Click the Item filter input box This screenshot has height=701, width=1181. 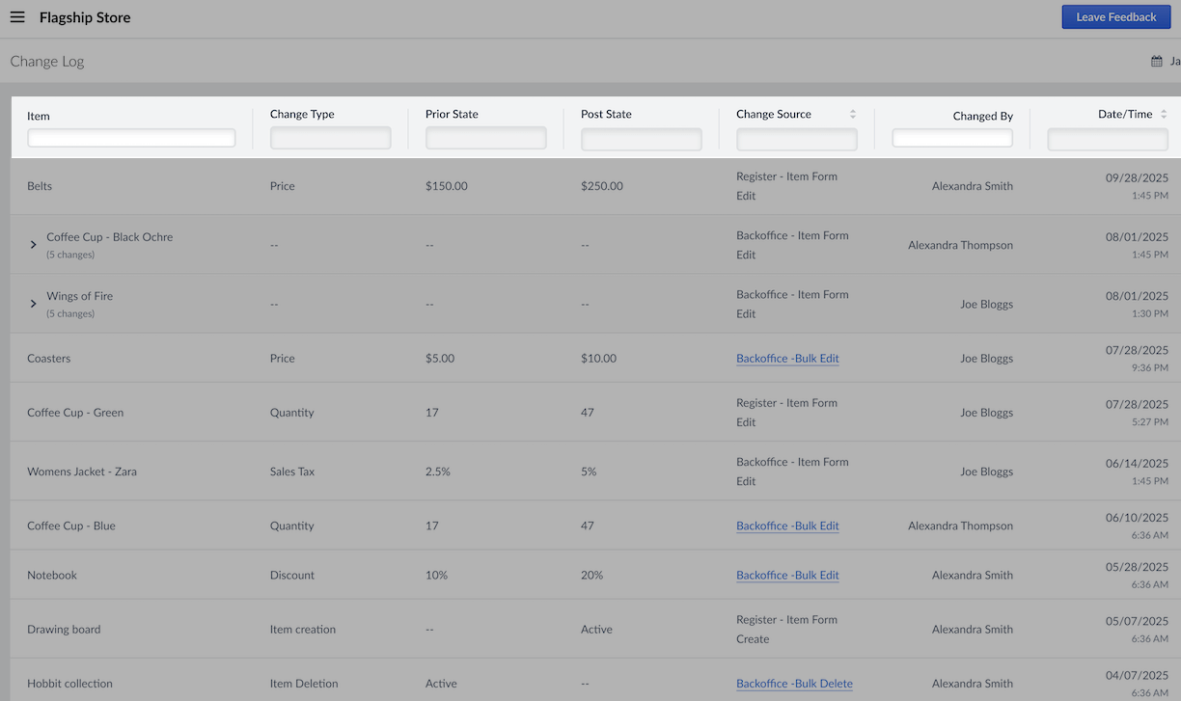click(x=131, y=138)
